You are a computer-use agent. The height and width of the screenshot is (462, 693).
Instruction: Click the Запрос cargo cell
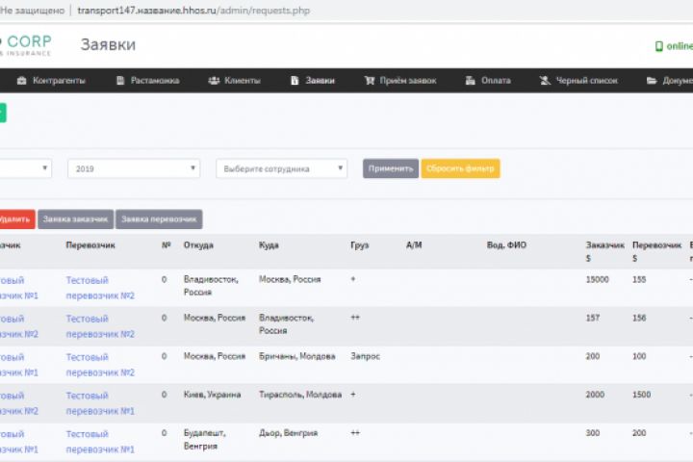coord(365,356)
